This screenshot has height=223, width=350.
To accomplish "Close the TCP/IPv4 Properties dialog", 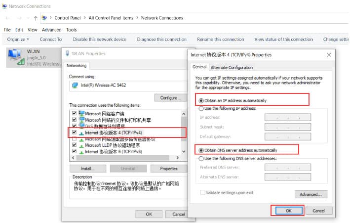I will click(328, 54).
